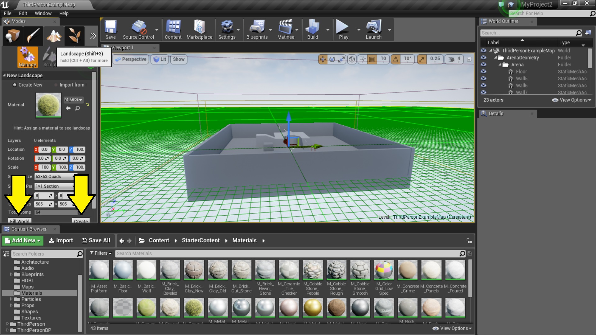The height and width of the screenshot is (335, 596).
Task: Select the Manage landscape tool
Action: (28, 57)
